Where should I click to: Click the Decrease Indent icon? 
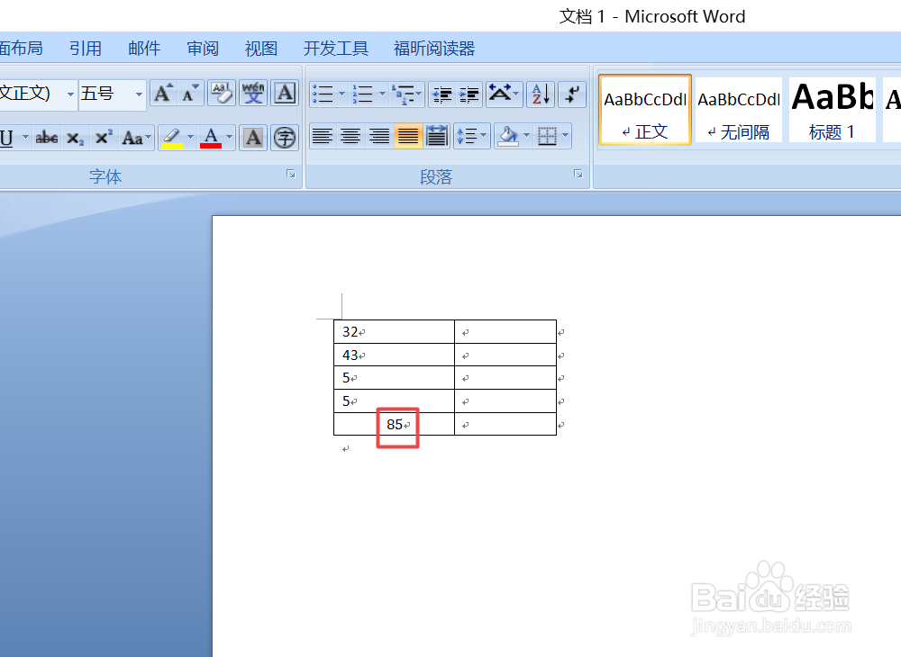pos(441,94)
